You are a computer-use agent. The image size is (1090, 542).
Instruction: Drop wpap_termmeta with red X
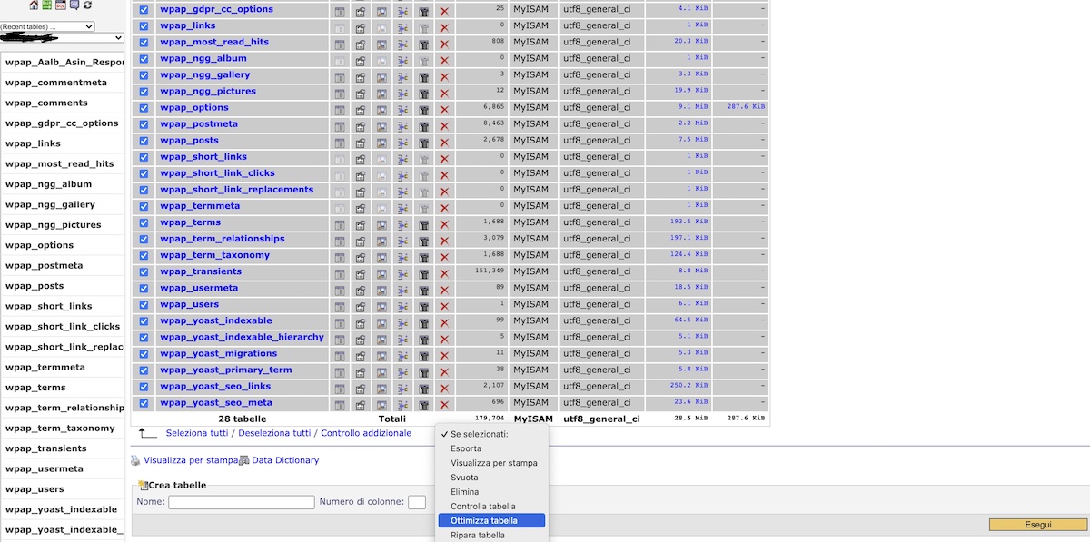tap(444, 207)
